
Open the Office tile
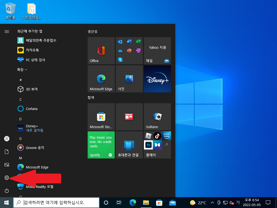point(101,51)
